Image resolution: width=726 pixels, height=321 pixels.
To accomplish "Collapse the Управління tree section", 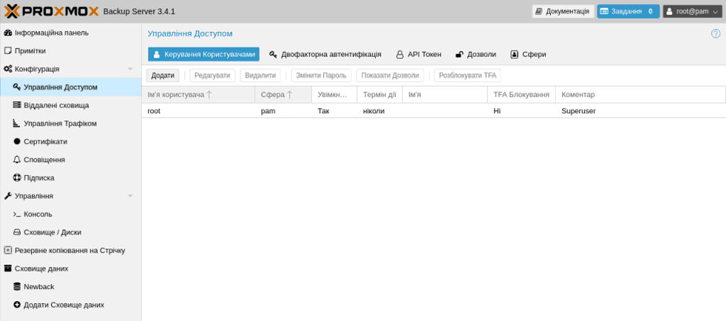I will 130,196.
